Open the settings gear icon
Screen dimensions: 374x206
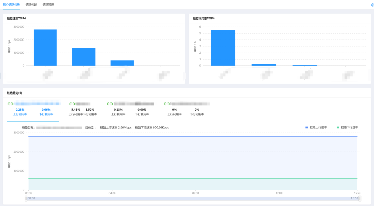coord(372,5)
